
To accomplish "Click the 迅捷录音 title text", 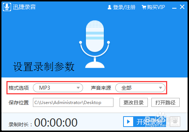I will click(x=24, y=7).
